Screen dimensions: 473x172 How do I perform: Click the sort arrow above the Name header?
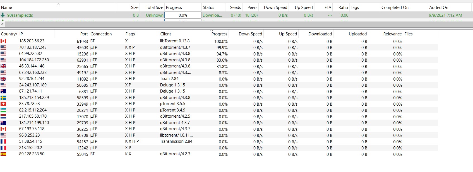[x=58, y=4]
